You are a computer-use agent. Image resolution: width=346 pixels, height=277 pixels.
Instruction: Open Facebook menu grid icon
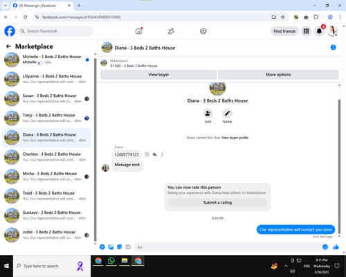(x=306, y=31)
